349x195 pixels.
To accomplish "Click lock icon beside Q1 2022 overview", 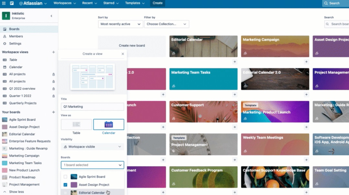I will tap(53, 89).
